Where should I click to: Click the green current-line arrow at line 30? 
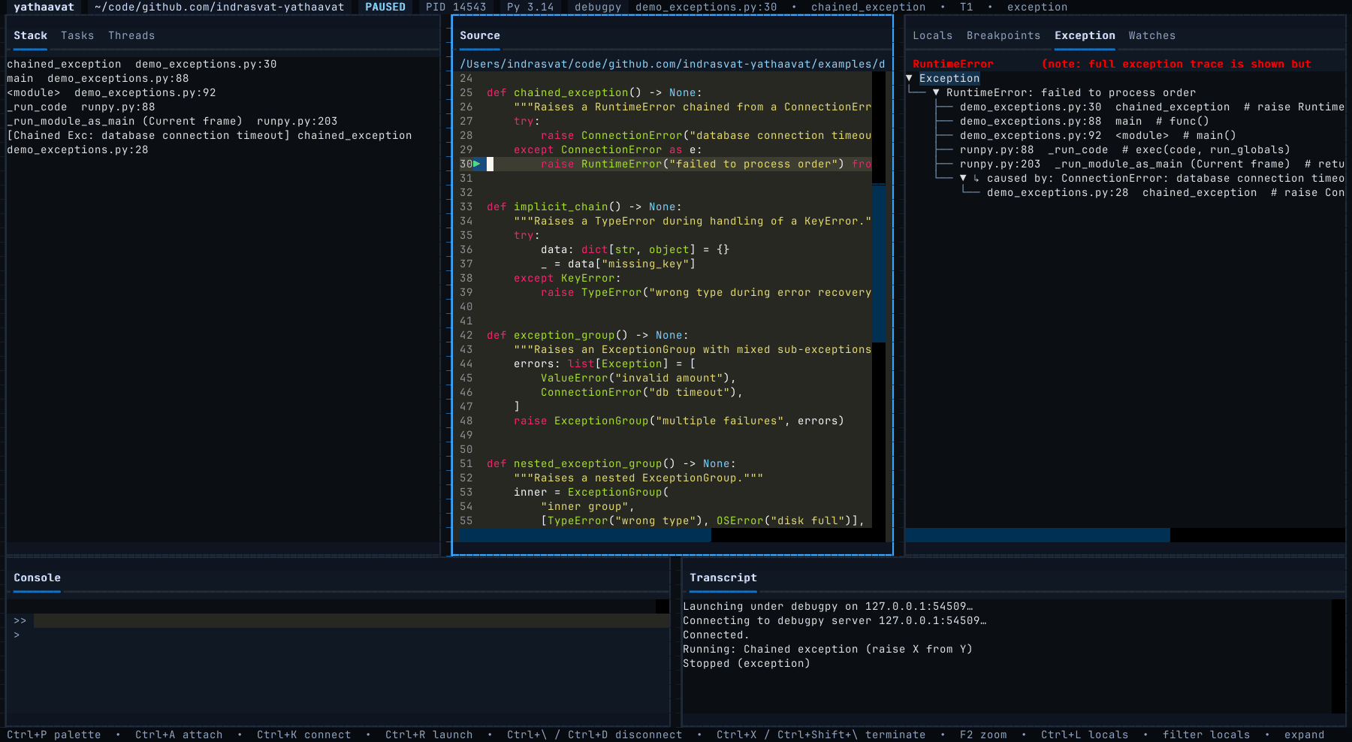pyautogui.click(x=477, y=164)
